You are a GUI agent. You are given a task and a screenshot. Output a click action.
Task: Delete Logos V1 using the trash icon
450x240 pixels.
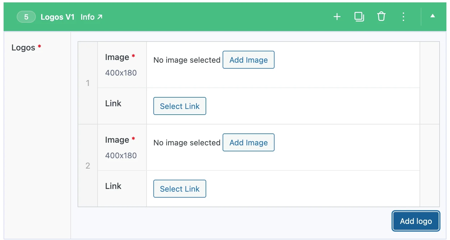[381, 17]
